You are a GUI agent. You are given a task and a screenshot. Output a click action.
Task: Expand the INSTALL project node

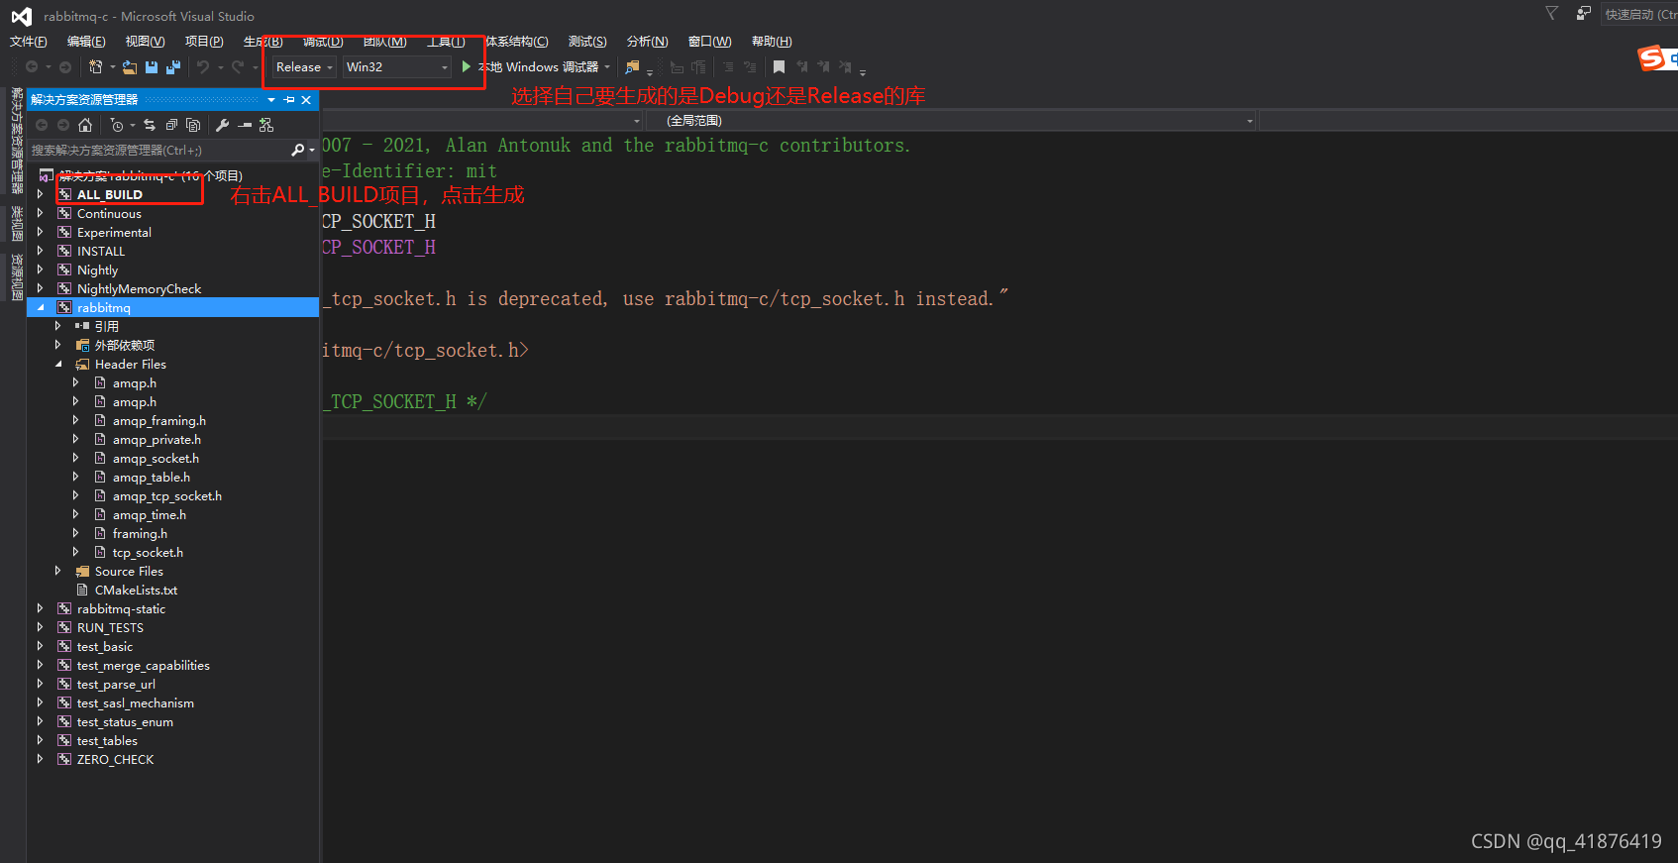click(x=40, y=251)
